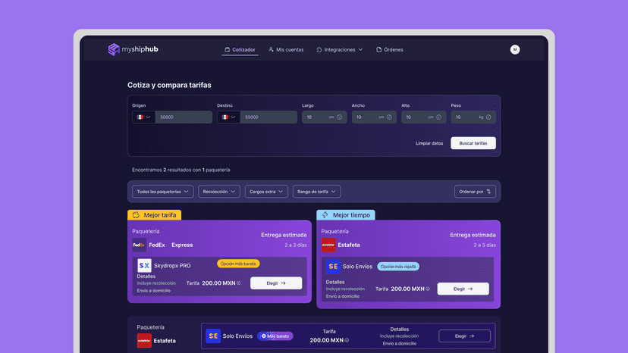Click the Encontramos 2 resultados text
The height and width of the screenshot is (353, 628).
pyautogui.click(x=181, y=170)
